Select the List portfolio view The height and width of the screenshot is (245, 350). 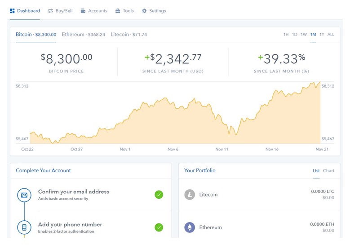point(316,171)
